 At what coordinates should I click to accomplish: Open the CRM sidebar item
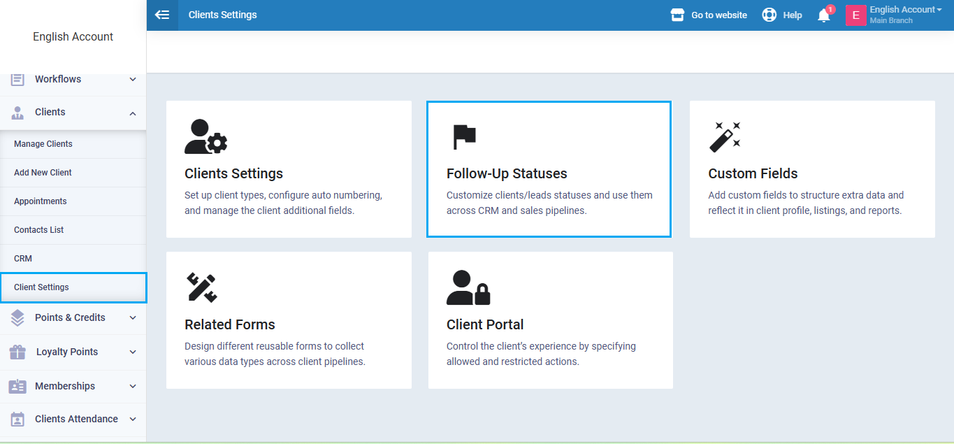[23, 259]
